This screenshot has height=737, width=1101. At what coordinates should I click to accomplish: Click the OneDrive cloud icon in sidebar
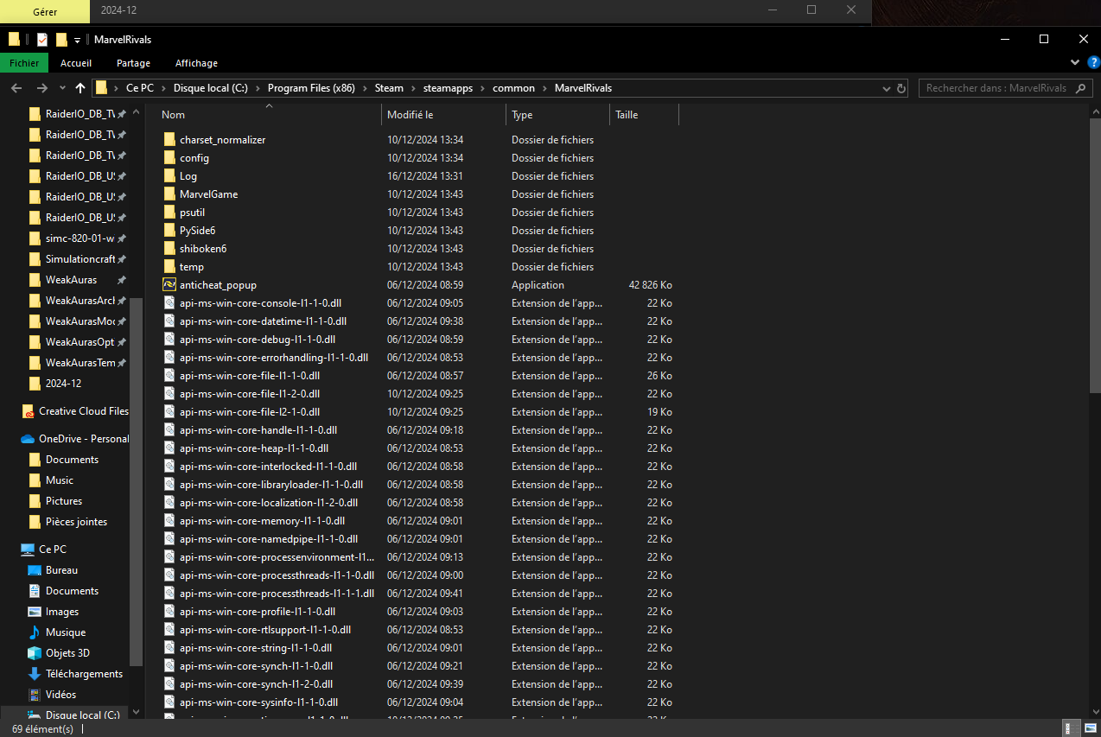28,439
